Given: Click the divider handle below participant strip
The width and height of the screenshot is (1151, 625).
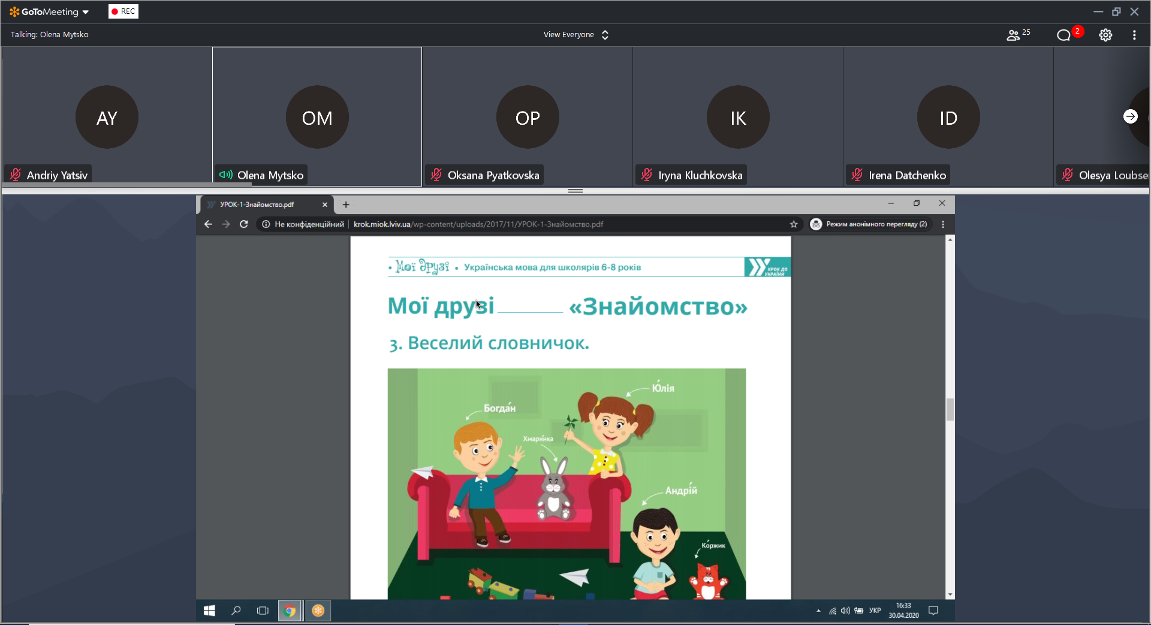Looking at the screenshot, I should (x=575, y=191).
